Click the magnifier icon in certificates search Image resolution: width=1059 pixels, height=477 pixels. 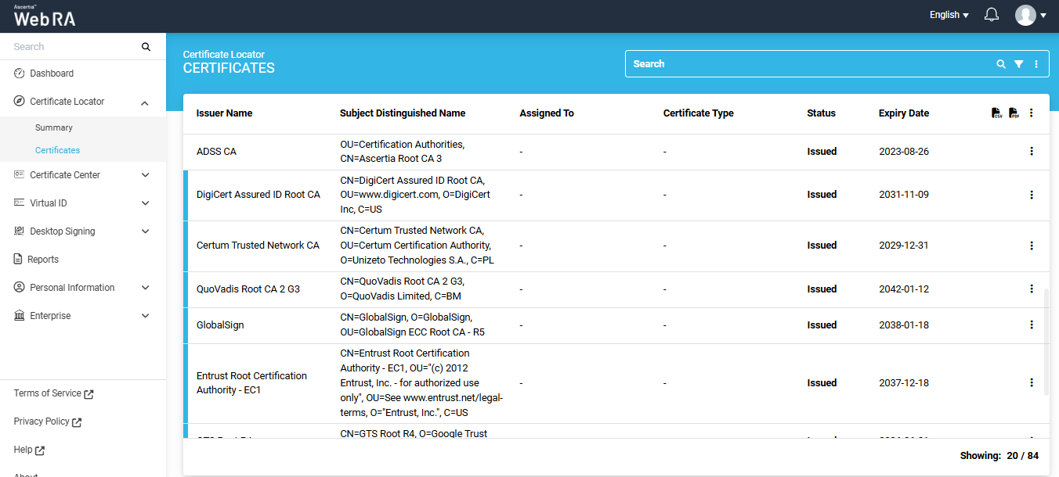point(1000,64)
